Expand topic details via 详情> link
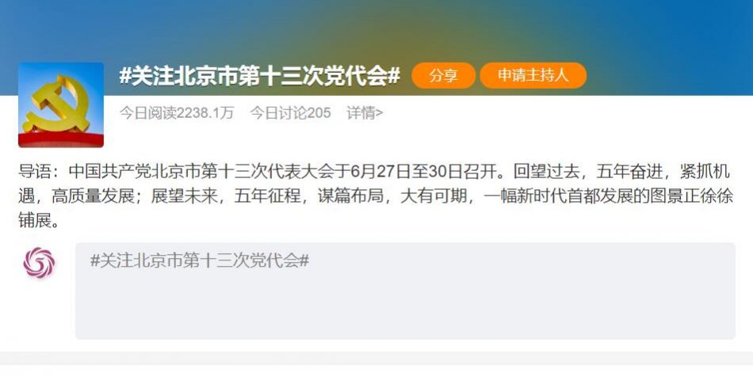The image size is (753, 376). coord(365,113)
